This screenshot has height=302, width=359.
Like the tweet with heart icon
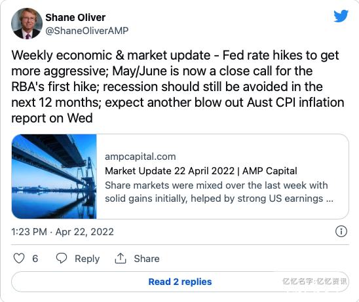click(x=19, y=259)
